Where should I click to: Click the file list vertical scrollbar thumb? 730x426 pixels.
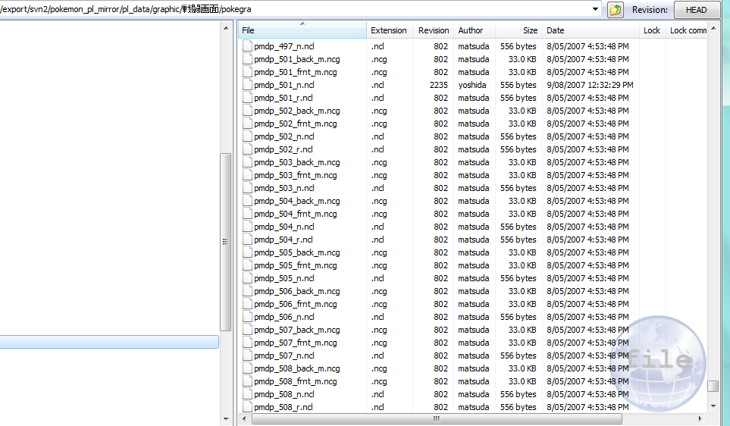pos(713,387)
